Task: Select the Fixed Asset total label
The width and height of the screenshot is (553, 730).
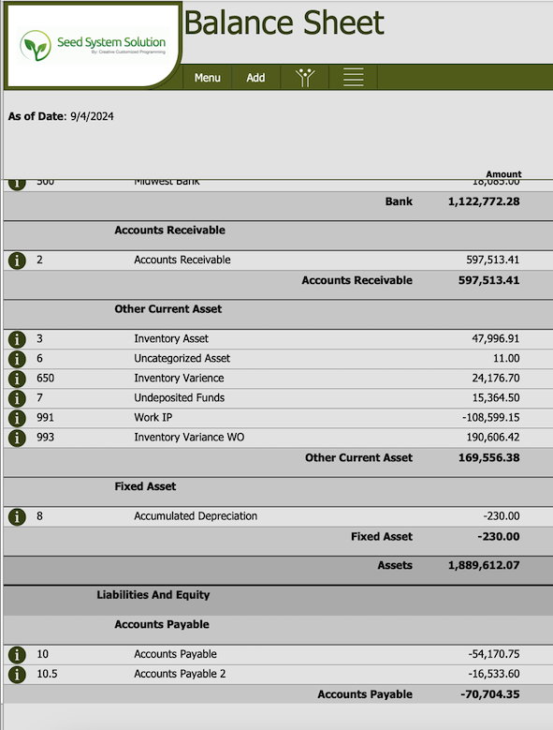Action: coord(382,537)
